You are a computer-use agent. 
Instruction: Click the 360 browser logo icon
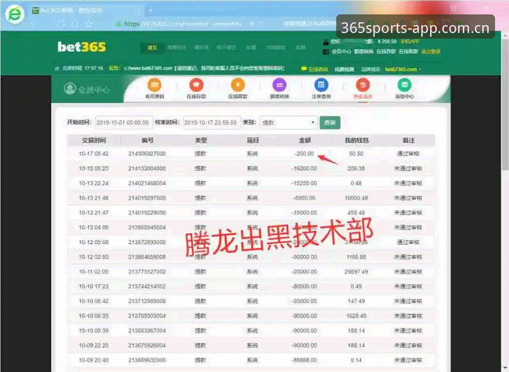click(14, 14)
